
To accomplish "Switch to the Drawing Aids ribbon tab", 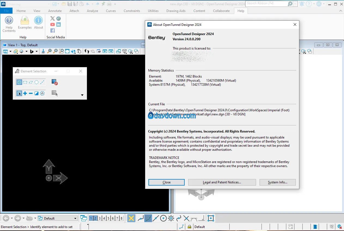I will [176, 11].
